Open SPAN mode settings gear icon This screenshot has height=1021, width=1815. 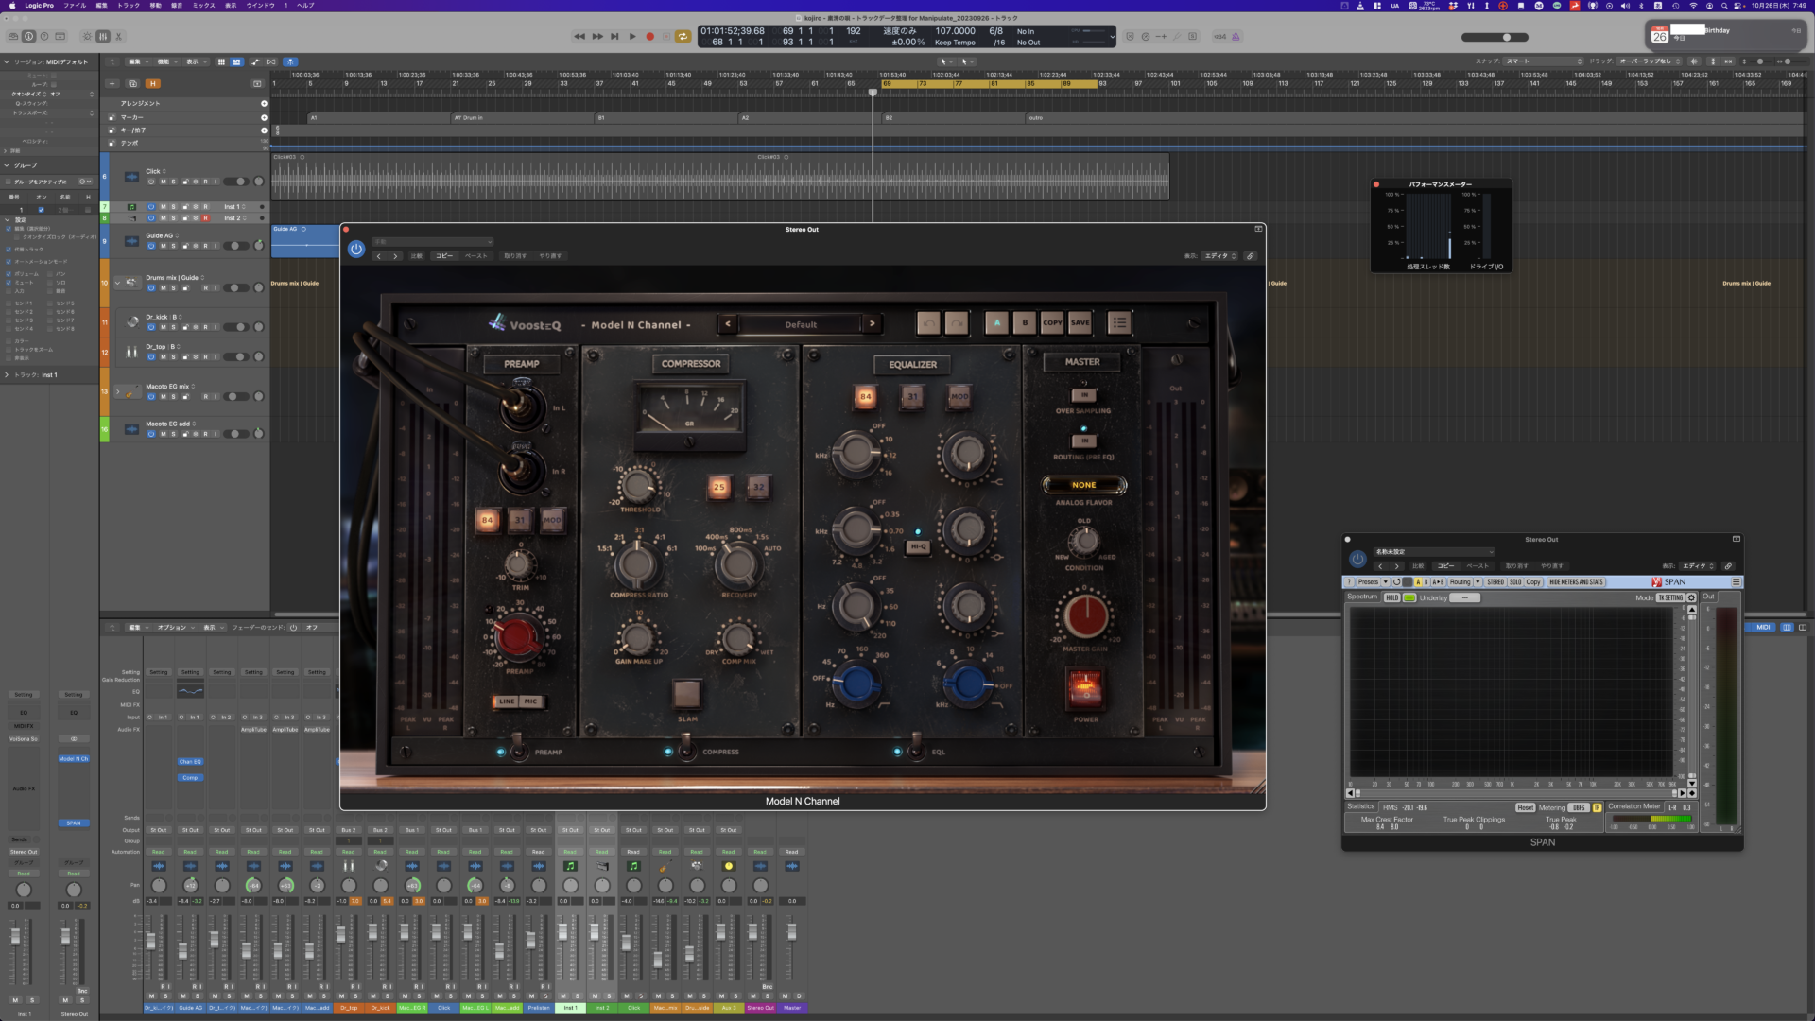point(1692,597)
